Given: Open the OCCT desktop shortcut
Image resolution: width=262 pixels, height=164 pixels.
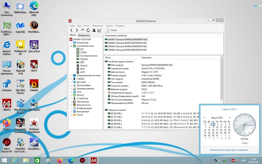Looking at the screenshot, I should (x=34, y=66).
